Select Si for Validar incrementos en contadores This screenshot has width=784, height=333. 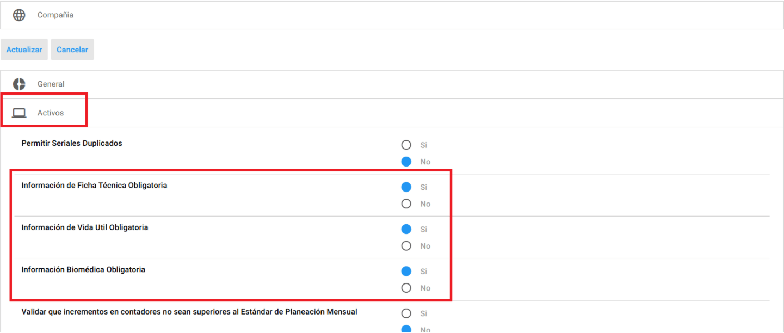point(406,313)
